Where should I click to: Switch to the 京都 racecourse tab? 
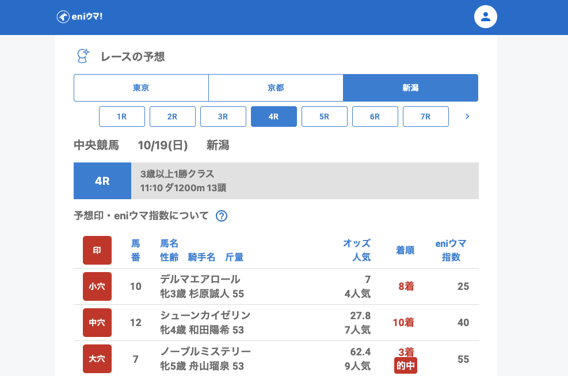point(276,88)
